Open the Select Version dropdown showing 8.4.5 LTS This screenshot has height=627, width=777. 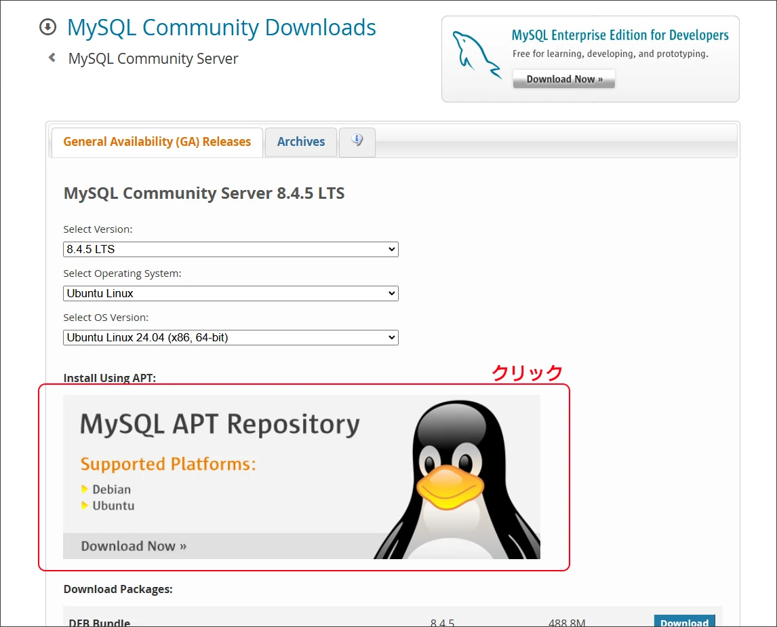click(x=231, y=249)
